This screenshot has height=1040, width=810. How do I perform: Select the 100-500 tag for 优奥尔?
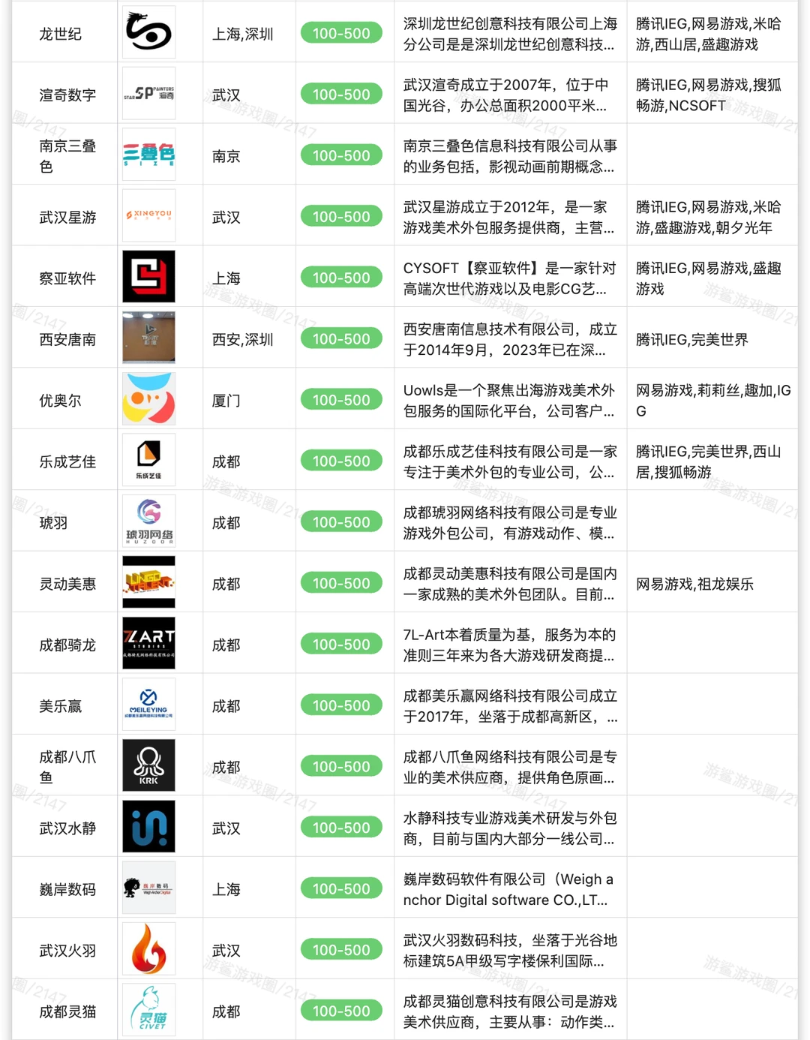click(341, 400)
